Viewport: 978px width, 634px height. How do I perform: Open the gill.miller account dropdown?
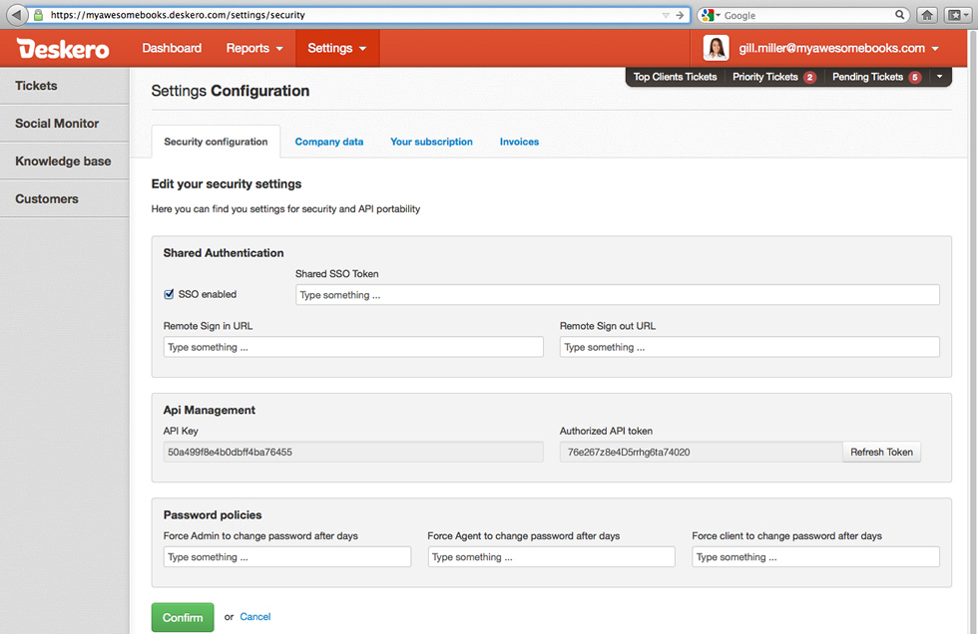pyautogui.click(x=838, y=48)
